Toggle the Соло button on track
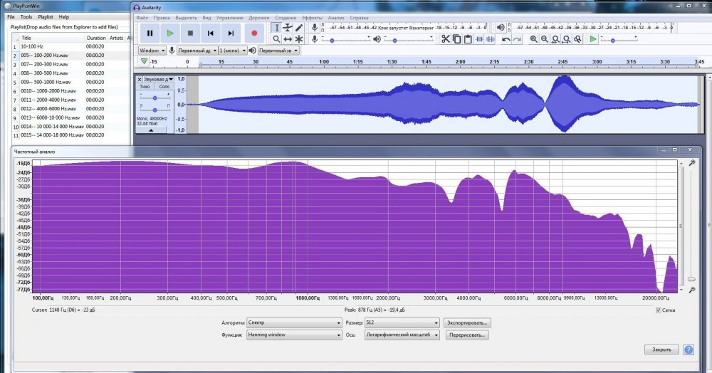The height and width of the screenshot is (373, 712). (164, 86)
